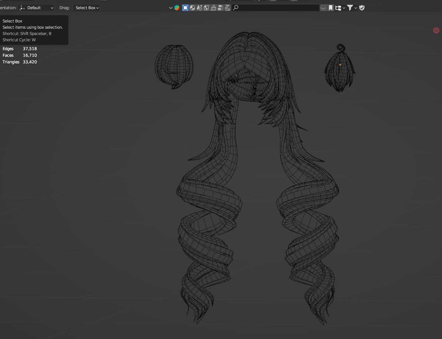Focus the search field with the magnifier

click(276, 8)
